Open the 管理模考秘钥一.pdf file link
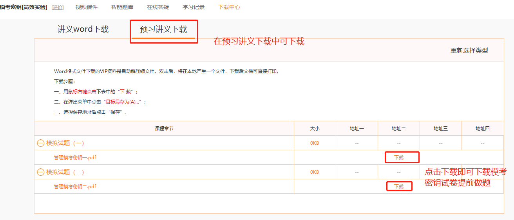 point(75,158)
